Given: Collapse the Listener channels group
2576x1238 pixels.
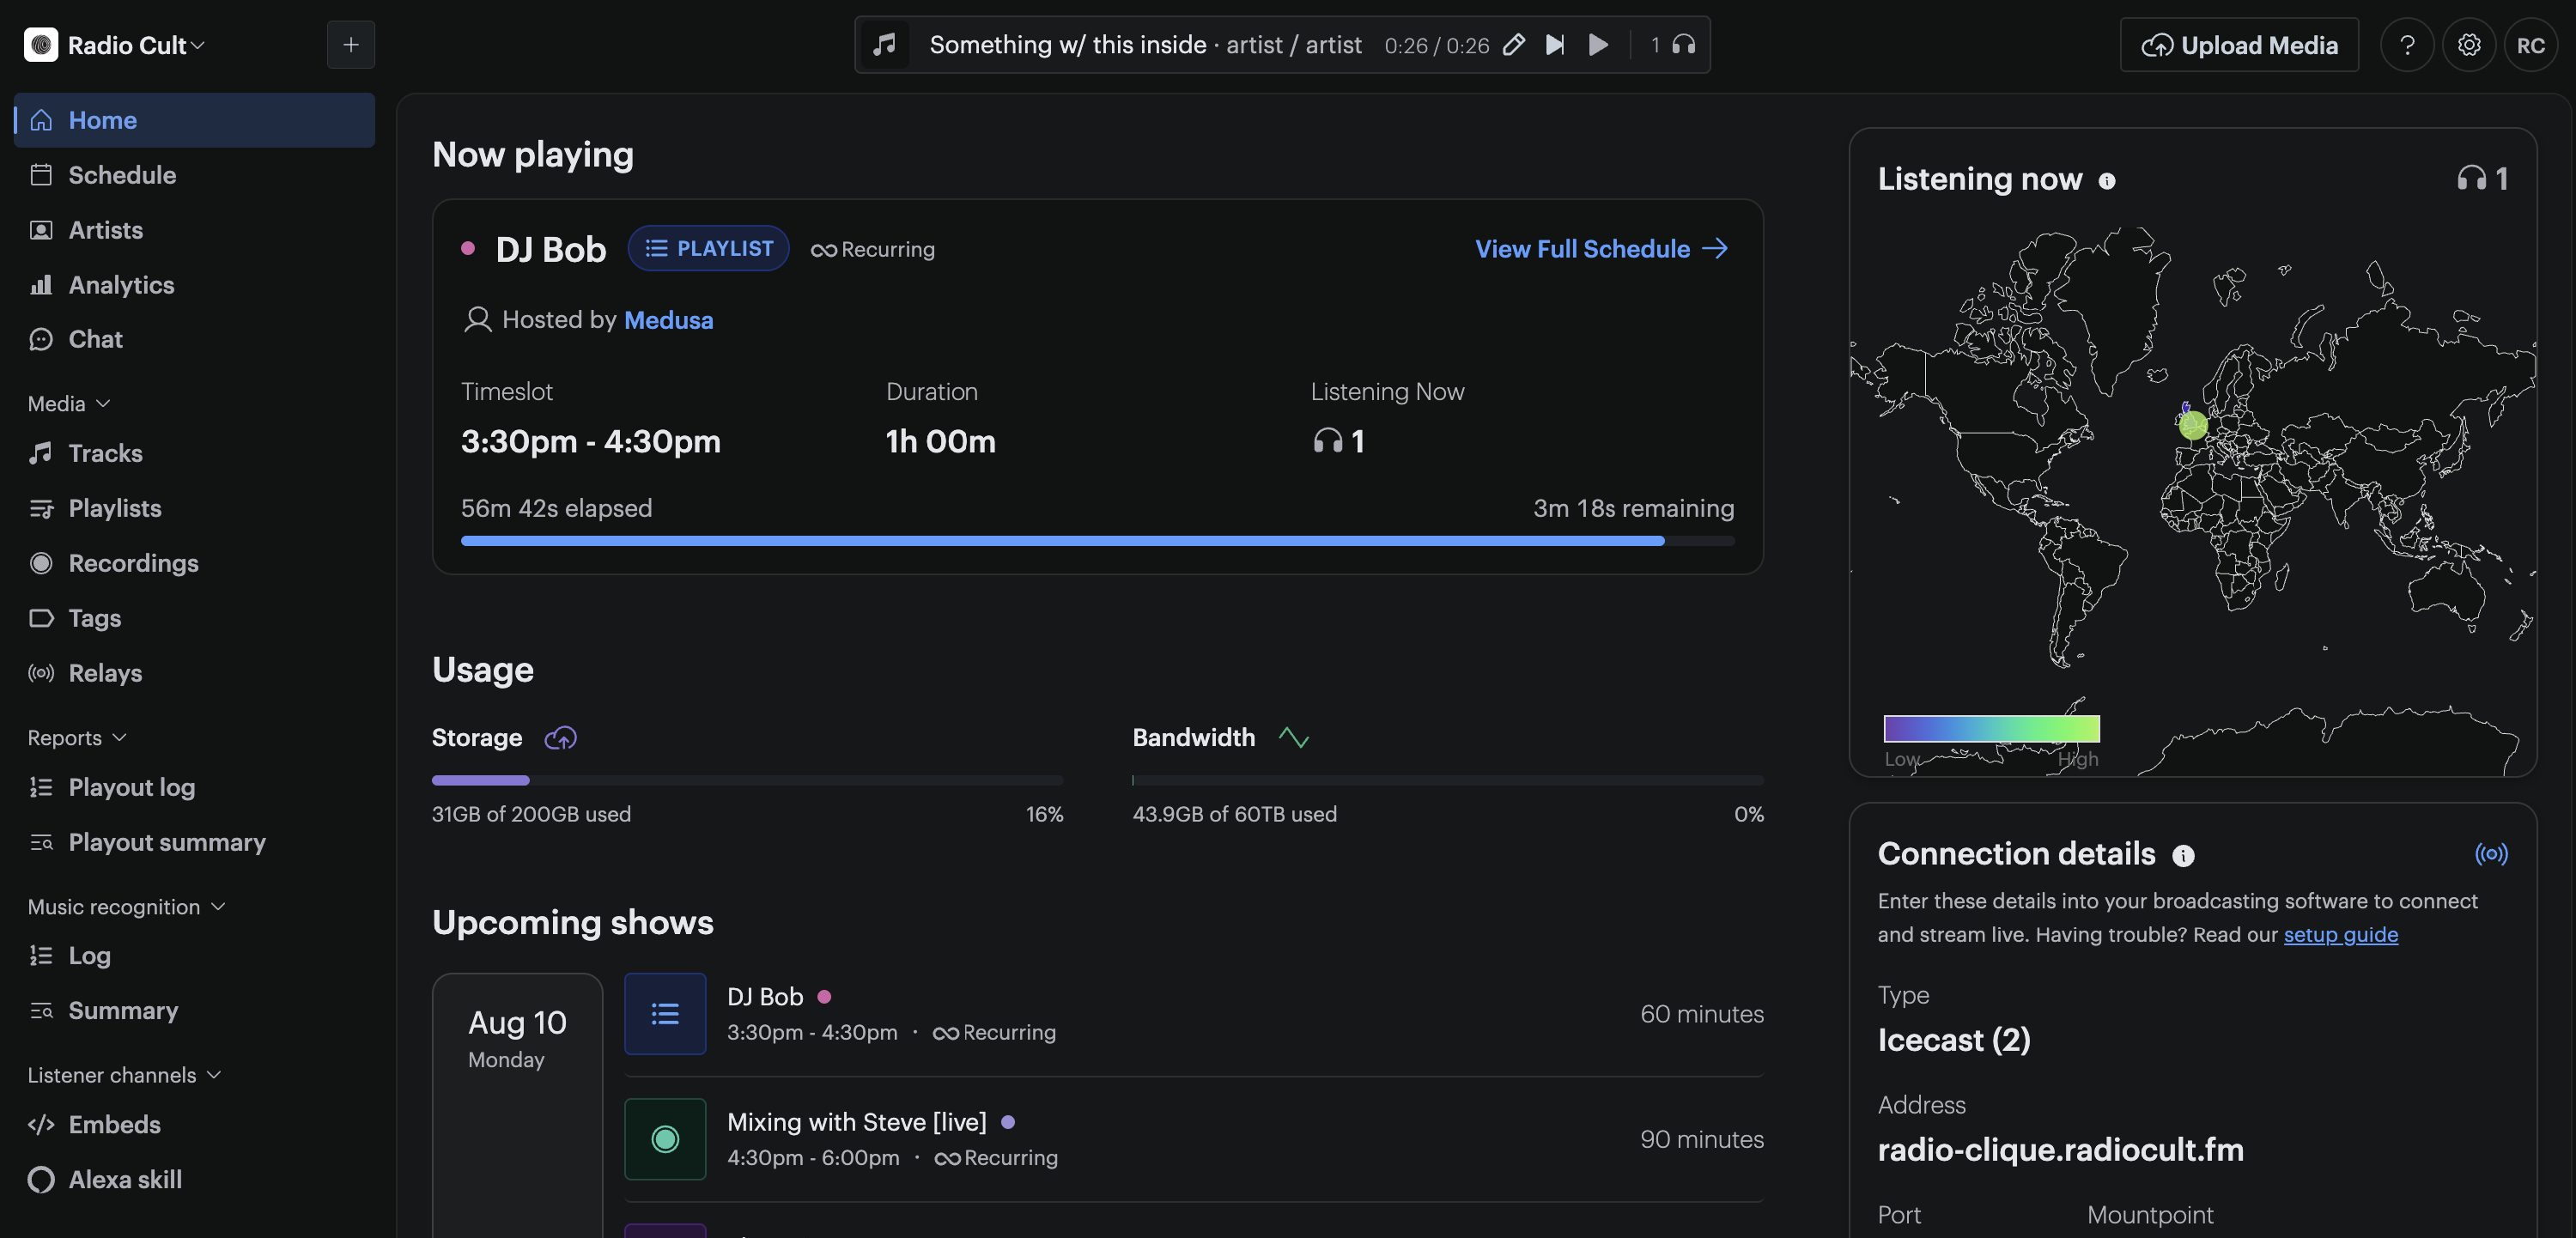Looking at the screenshot, I should 124,1074.
